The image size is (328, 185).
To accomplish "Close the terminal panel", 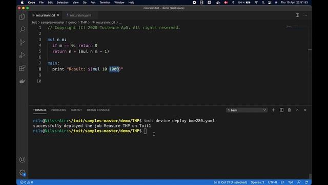I will [x=305, y=110].
